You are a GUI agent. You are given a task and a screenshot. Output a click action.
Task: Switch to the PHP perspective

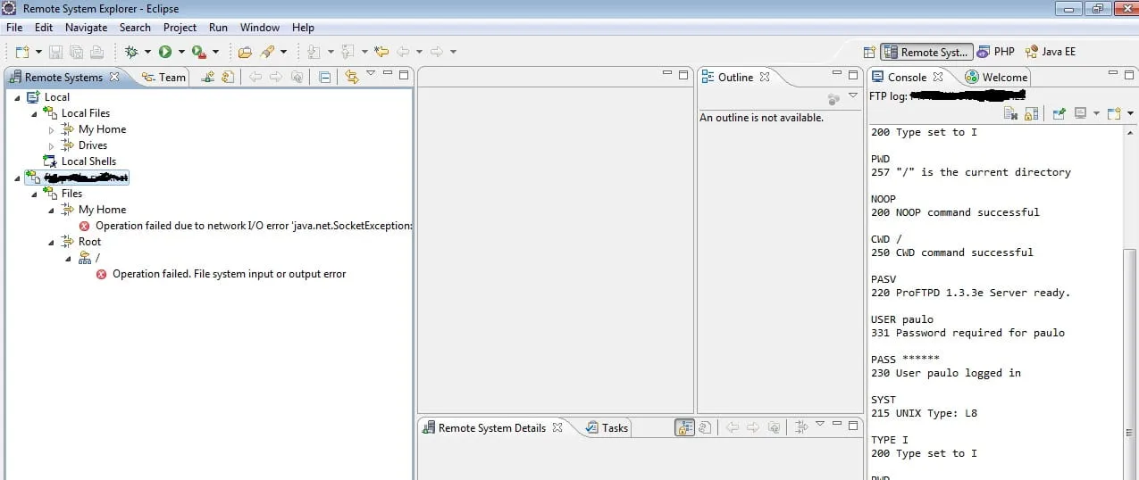996,52
